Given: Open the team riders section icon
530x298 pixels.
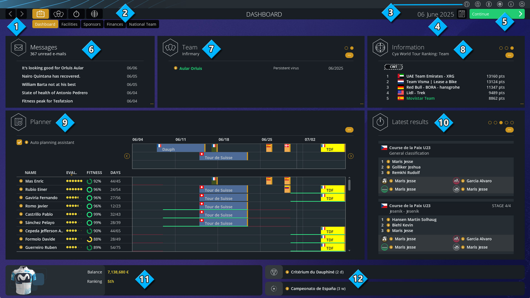Looking at the screenshot, I should [x=59, y=14].
